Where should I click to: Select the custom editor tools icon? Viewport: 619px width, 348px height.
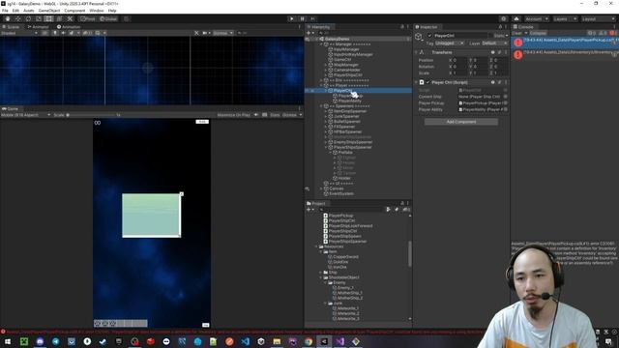[70, 18]
